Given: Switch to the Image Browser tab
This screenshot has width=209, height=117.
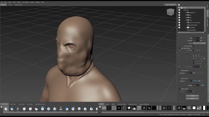Looking at the screenshot, I should pos(19,5).
